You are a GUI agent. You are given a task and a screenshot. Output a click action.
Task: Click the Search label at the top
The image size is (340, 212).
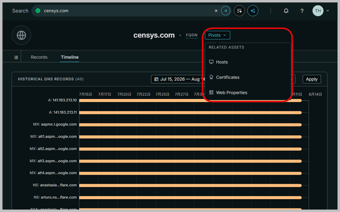[x=20, y=11]
